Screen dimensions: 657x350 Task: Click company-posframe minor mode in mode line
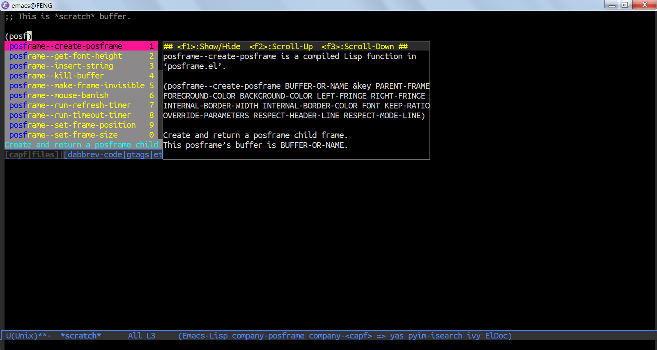[x=268, y=336]
